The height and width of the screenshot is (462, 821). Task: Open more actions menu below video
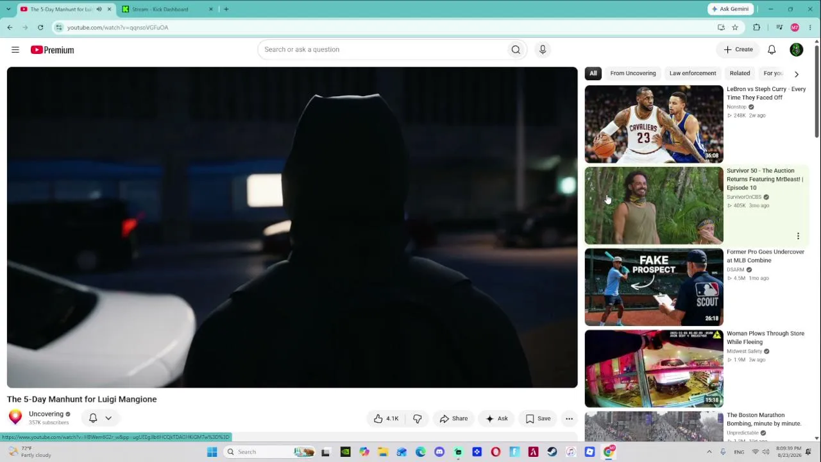[569, 418]
